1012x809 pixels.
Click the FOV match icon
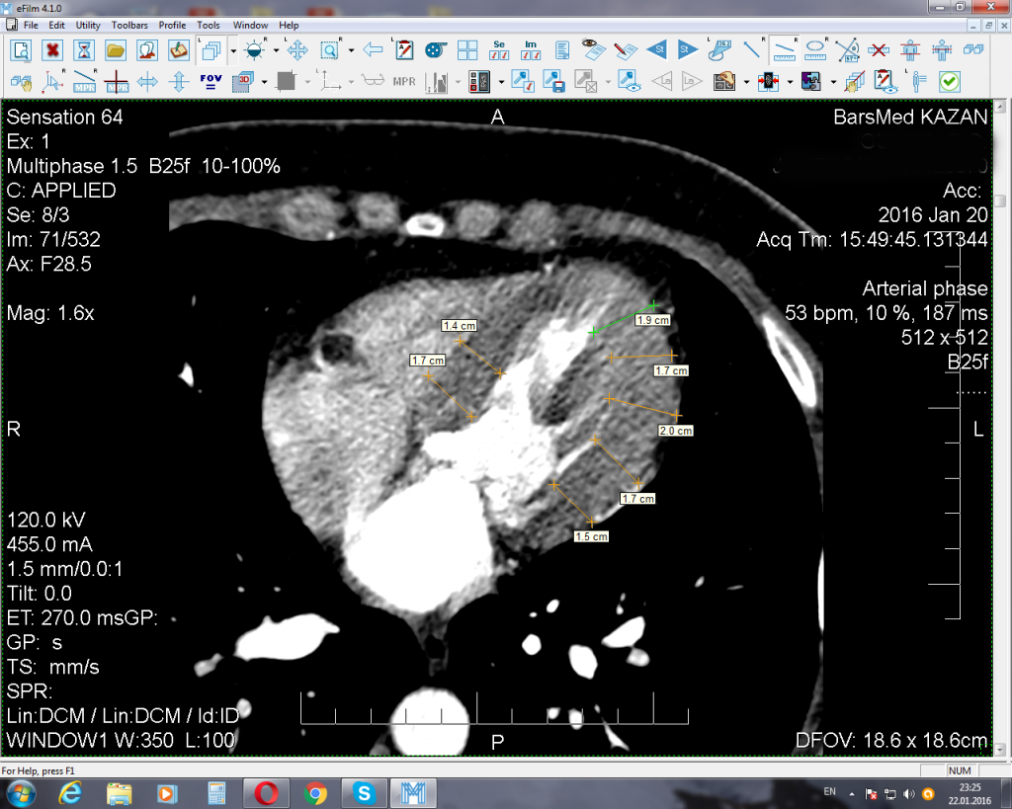point(211,82)
